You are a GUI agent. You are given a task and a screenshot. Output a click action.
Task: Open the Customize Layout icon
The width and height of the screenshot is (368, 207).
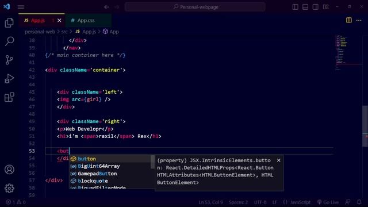point(326,7)
